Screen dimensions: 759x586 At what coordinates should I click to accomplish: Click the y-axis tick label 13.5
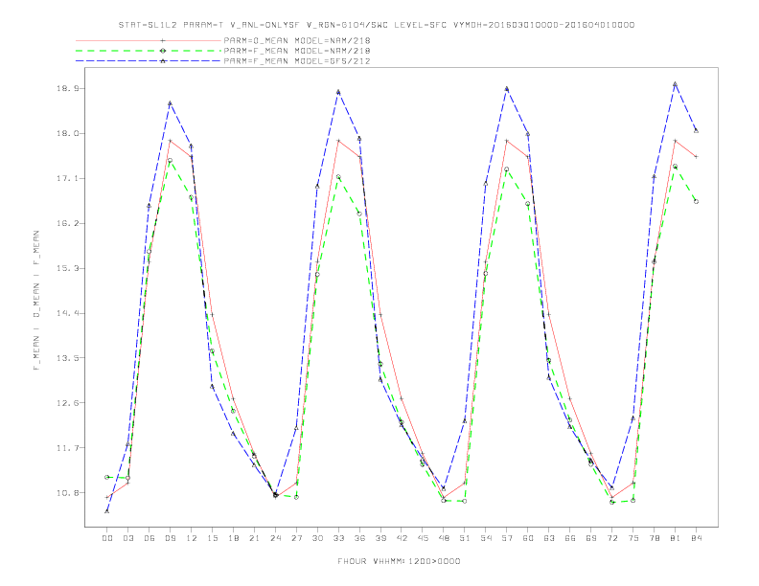coord(68,358)
